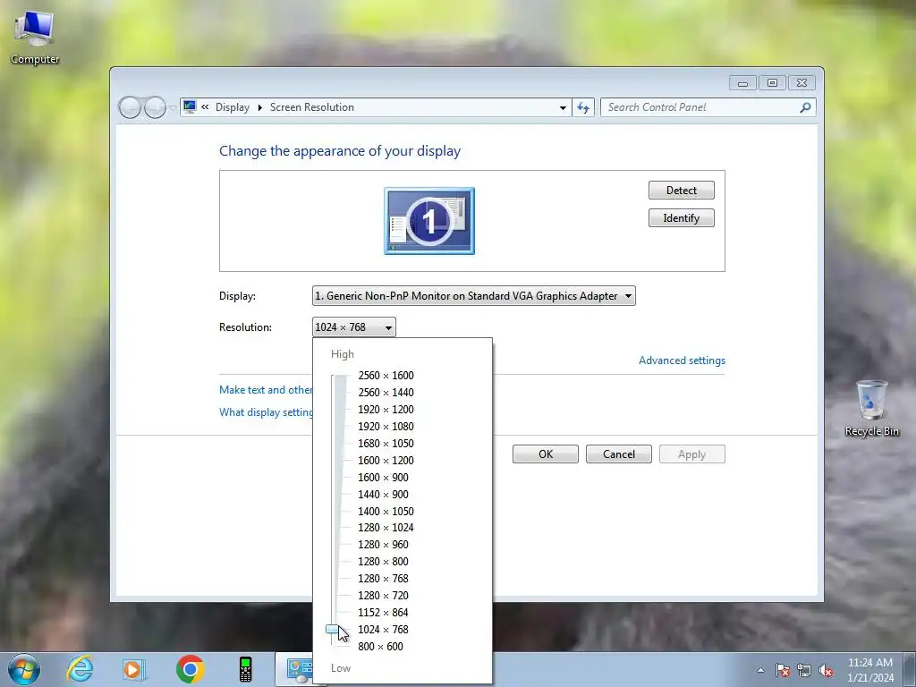Screen dimensions: 916x687
Task: Select 1440 × 900 resolution
Action: click(383, 494)
